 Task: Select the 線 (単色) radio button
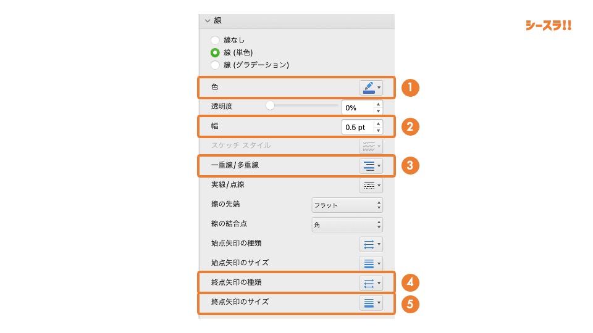click(215, 52)
